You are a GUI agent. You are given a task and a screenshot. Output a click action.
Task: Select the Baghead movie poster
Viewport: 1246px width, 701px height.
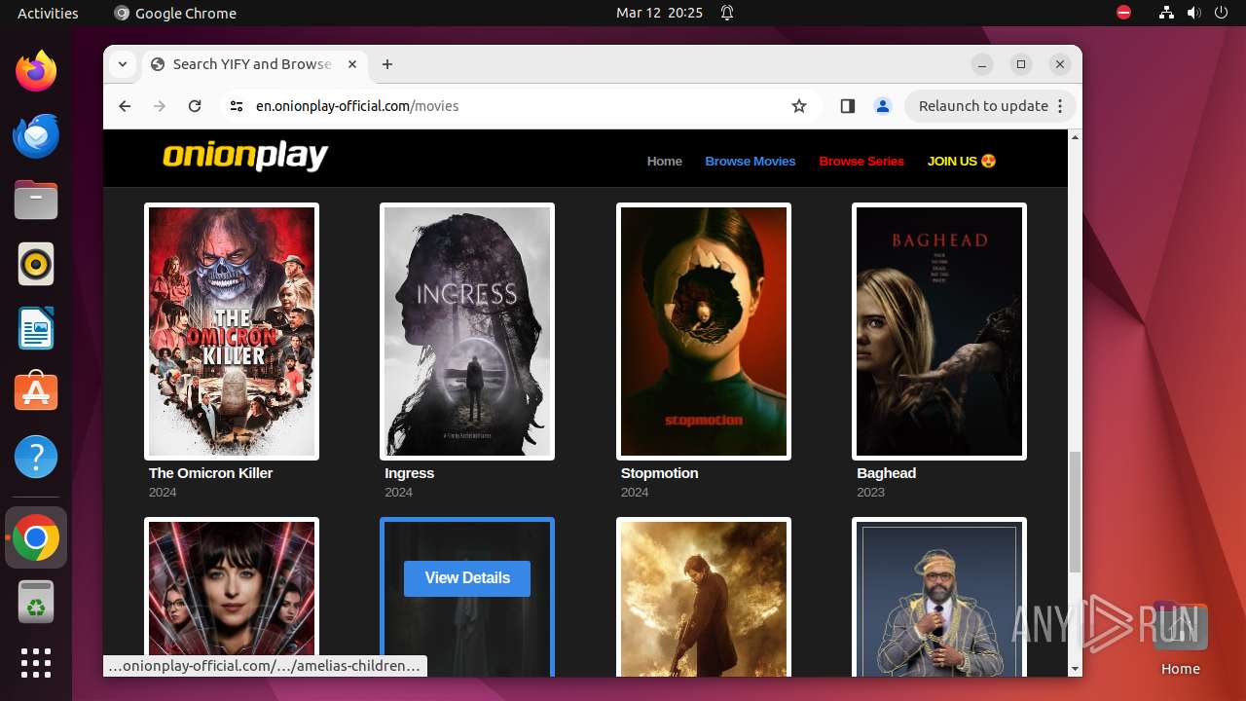click(x=939, y=331)
